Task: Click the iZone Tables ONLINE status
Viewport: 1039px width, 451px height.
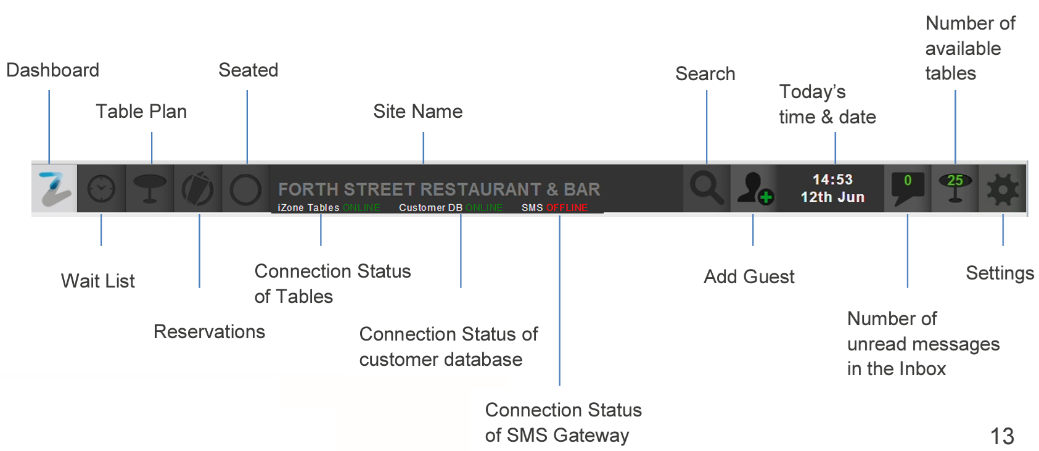Action: (329, 208)
